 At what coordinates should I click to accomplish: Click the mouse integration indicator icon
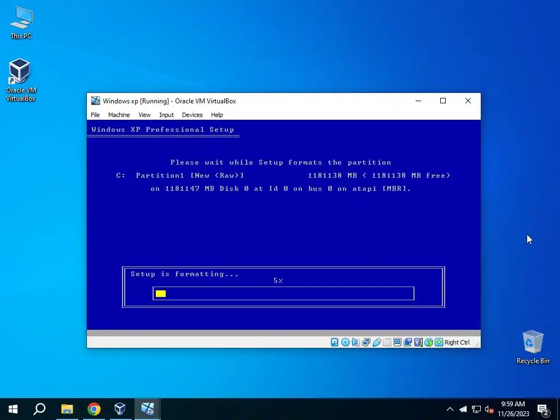(x=429, y=342)
